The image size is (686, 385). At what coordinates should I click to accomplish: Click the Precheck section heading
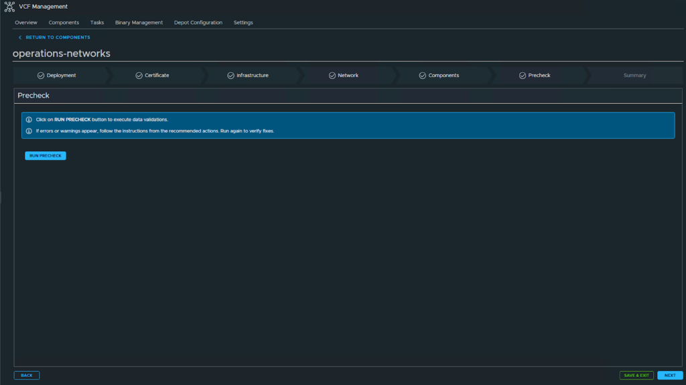(x=33, y=95)
